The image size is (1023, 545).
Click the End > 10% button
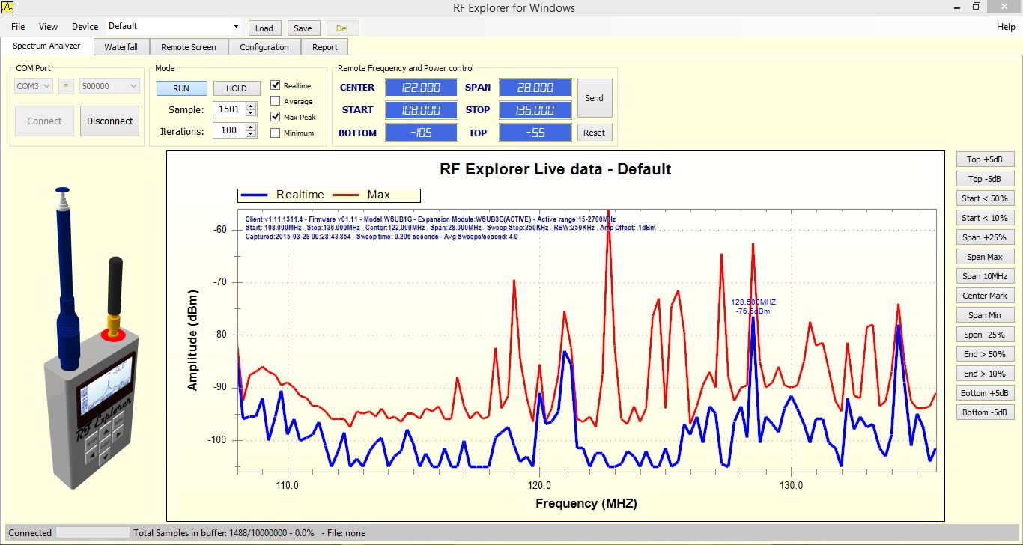[985, 374]
